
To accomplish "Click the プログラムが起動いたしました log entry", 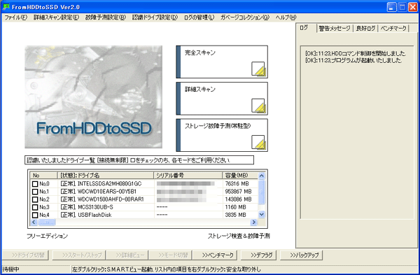I will pos(353,60).
